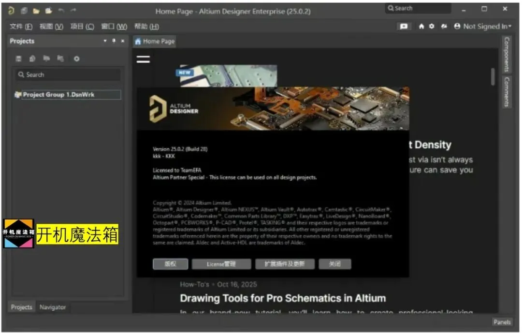The width and height of the screenshot is (522, 333).
Task: Open the 帮助 (H) menu
Action: point(146,26)
